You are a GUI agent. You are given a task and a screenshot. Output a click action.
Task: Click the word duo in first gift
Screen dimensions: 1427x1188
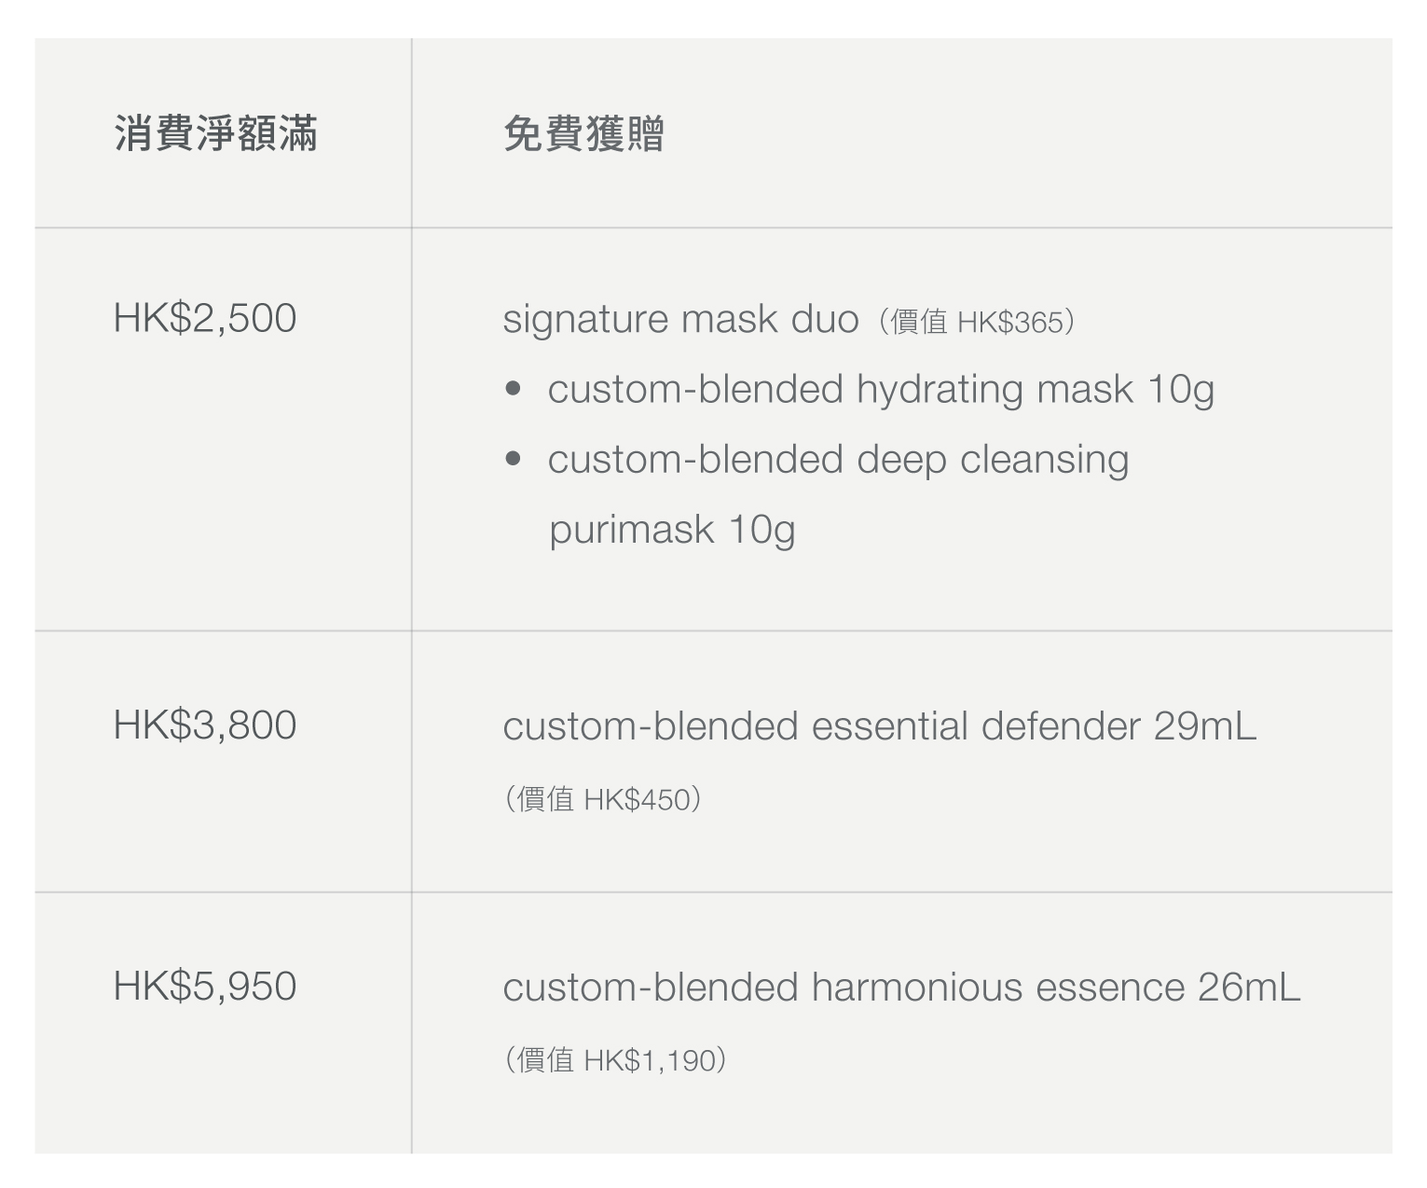[825, 319]
